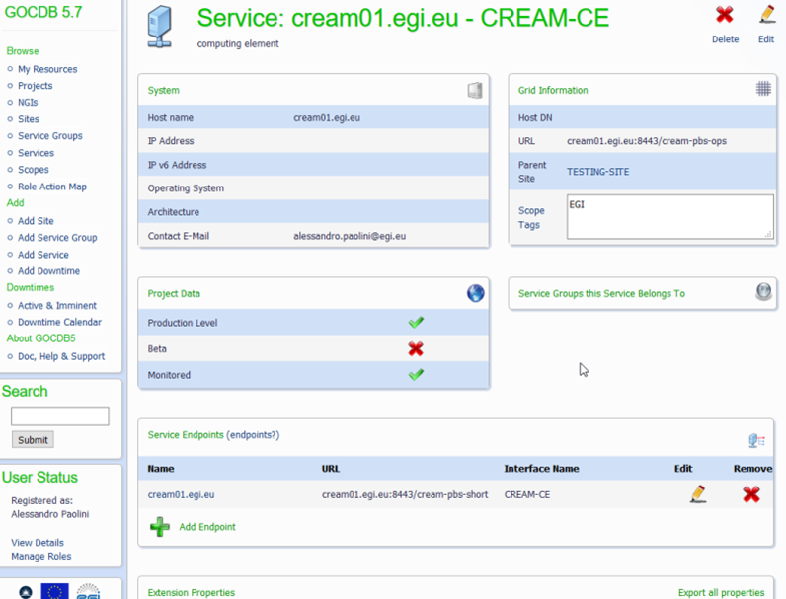The image size is (786, 599).
Task: Open Services in sidebar
Action: 37,153
